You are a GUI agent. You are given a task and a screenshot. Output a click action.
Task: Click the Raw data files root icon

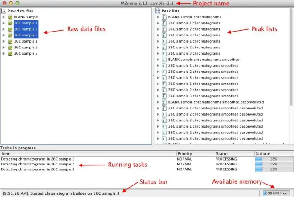pyautogui.click(x=4, y=11)
